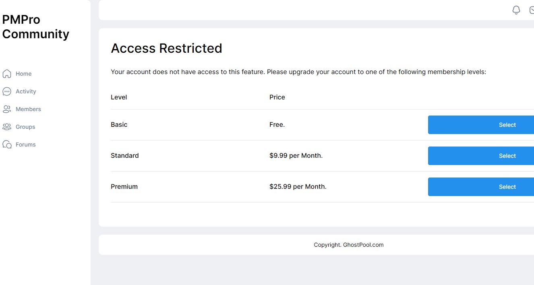Viewport: 534px width, 285px height.
Task: Click the Price column header
Action: (x=277, y=97)
